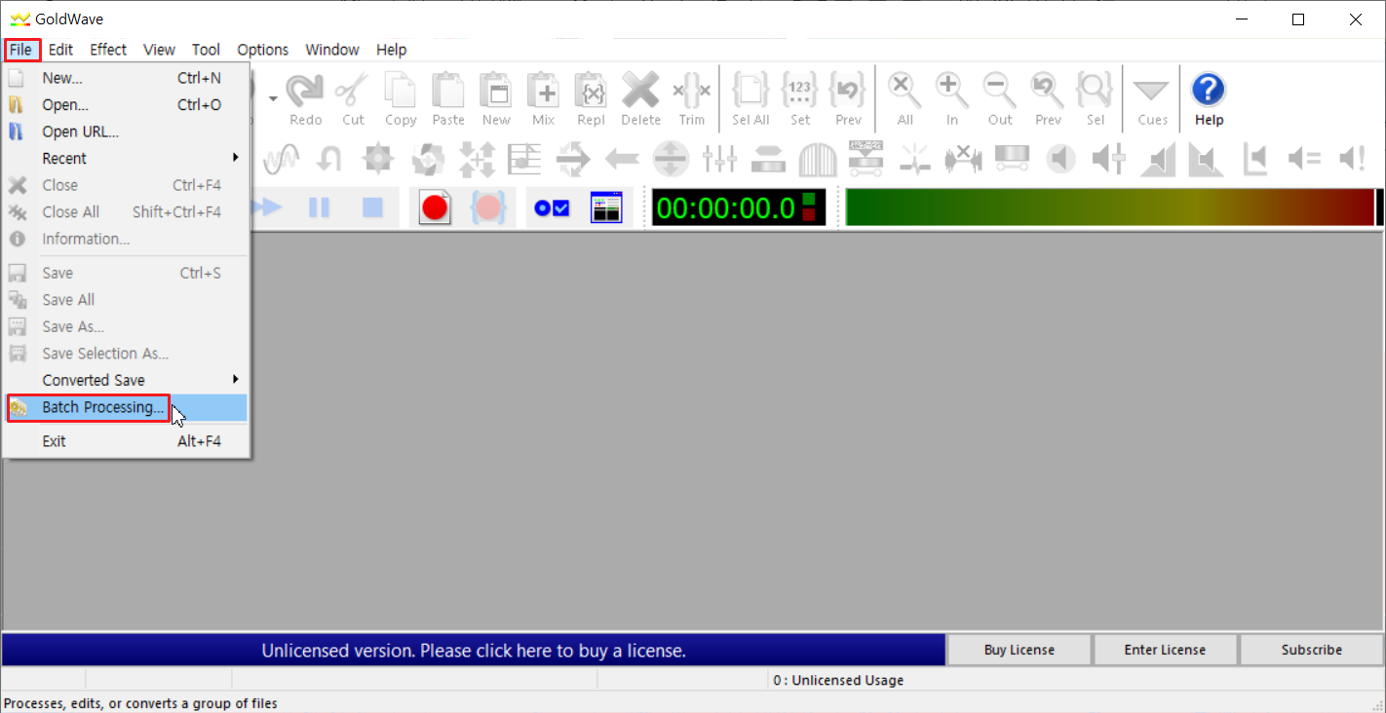
Task: Click the zoom All magnifier icon
Action: [905, 98]
